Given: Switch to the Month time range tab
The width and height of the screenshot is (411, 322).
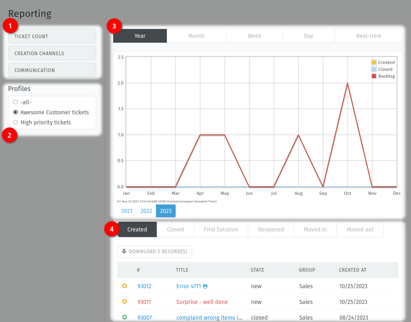Looking at the screenshot, I should click(197, 36).
